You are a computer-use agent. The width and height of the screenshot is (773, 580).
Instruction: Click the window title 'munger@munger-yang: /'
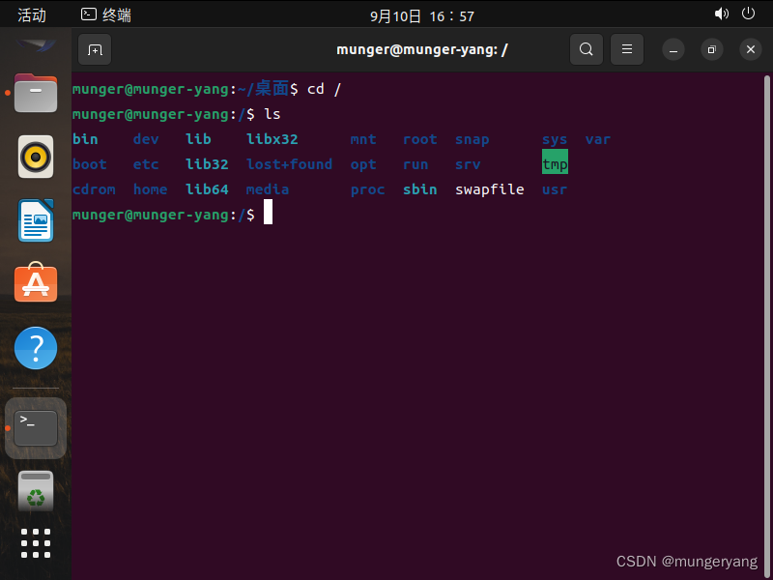pos(422,50)
